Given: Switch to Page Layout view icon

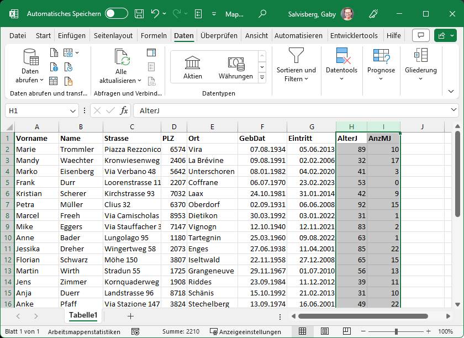Looking at the screenshot, I should (x=324, y=331).
